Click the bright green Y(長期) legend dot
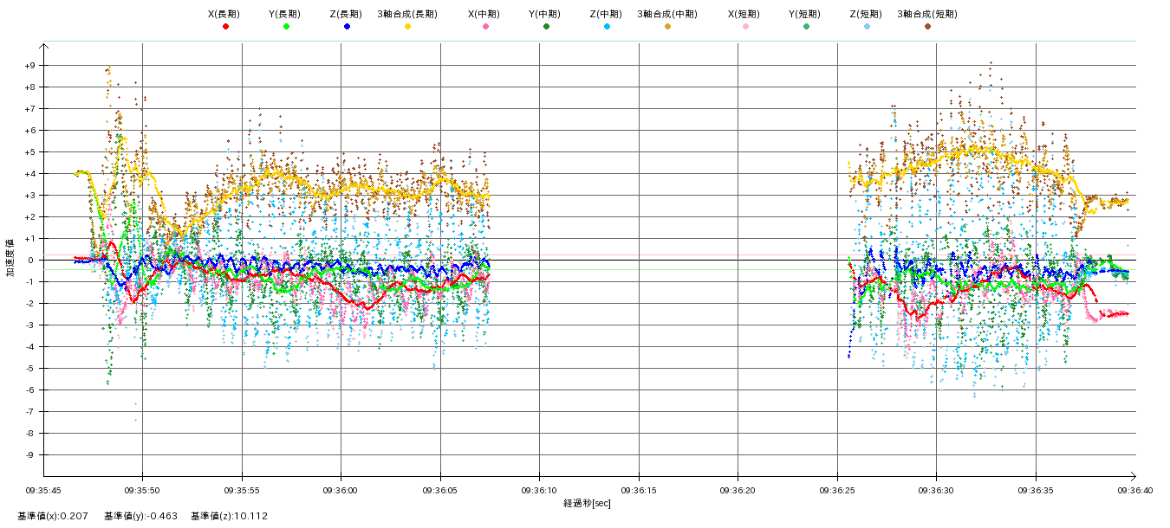The image size is (1170, 528). pos(286,27)
